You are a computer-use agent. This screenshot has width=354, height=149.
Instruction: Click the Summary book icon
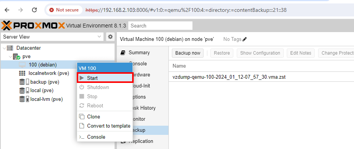pos(123,53)
